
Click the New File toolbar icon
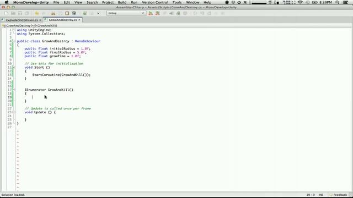coord(6,13)
